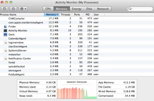The height and width of the screenshot is (101, 154).
Task: Select the CVMCompiler process row
Action: pos(77,19)
